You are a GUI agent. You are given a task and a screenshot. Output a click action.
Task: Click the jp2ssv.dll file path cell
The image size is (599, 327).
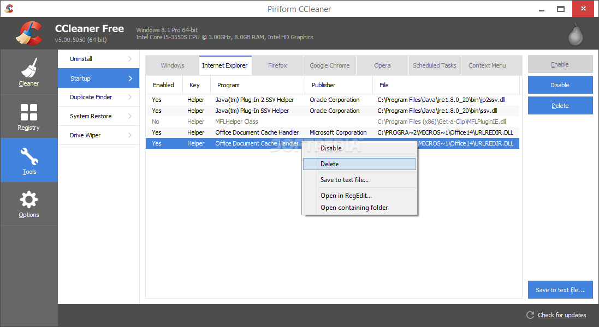pyautogui.click(x=441, y=100)
